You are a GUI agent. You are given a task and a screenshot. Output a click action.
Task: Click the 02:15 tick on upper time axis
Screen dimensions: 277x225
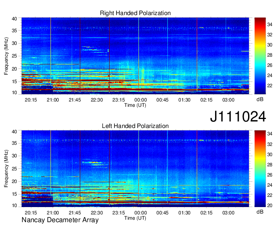(207, 100)
